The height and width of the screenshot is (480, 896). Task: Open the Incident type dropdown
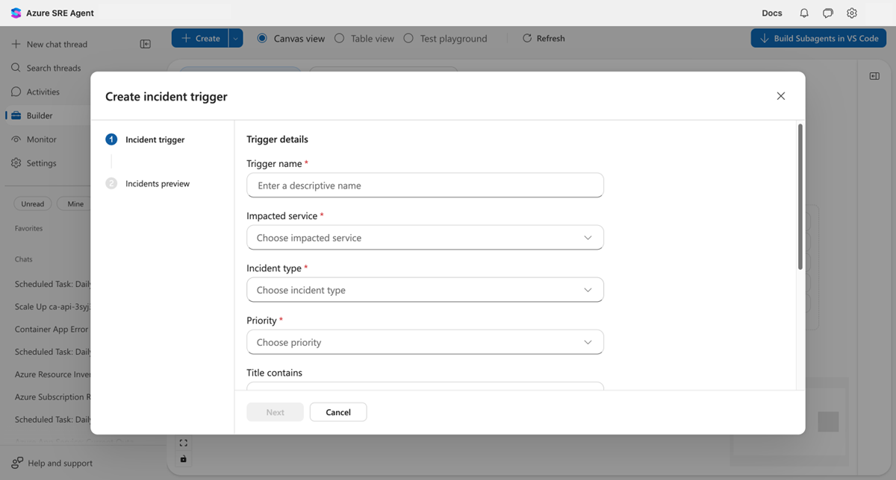click(x=425, y=289)
